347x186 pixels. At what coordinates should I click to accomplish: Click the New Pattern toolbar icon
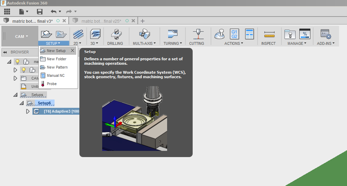61,34
